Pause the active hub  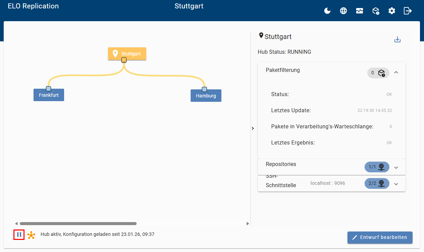[19, 235]
